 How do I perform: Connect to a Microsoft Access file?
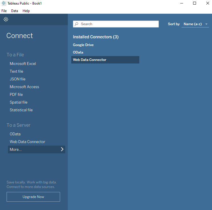(x=24, y=87)
